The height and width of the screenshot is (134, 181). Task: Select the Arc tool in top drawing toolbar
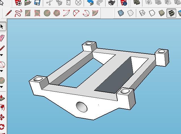(66, 13)
